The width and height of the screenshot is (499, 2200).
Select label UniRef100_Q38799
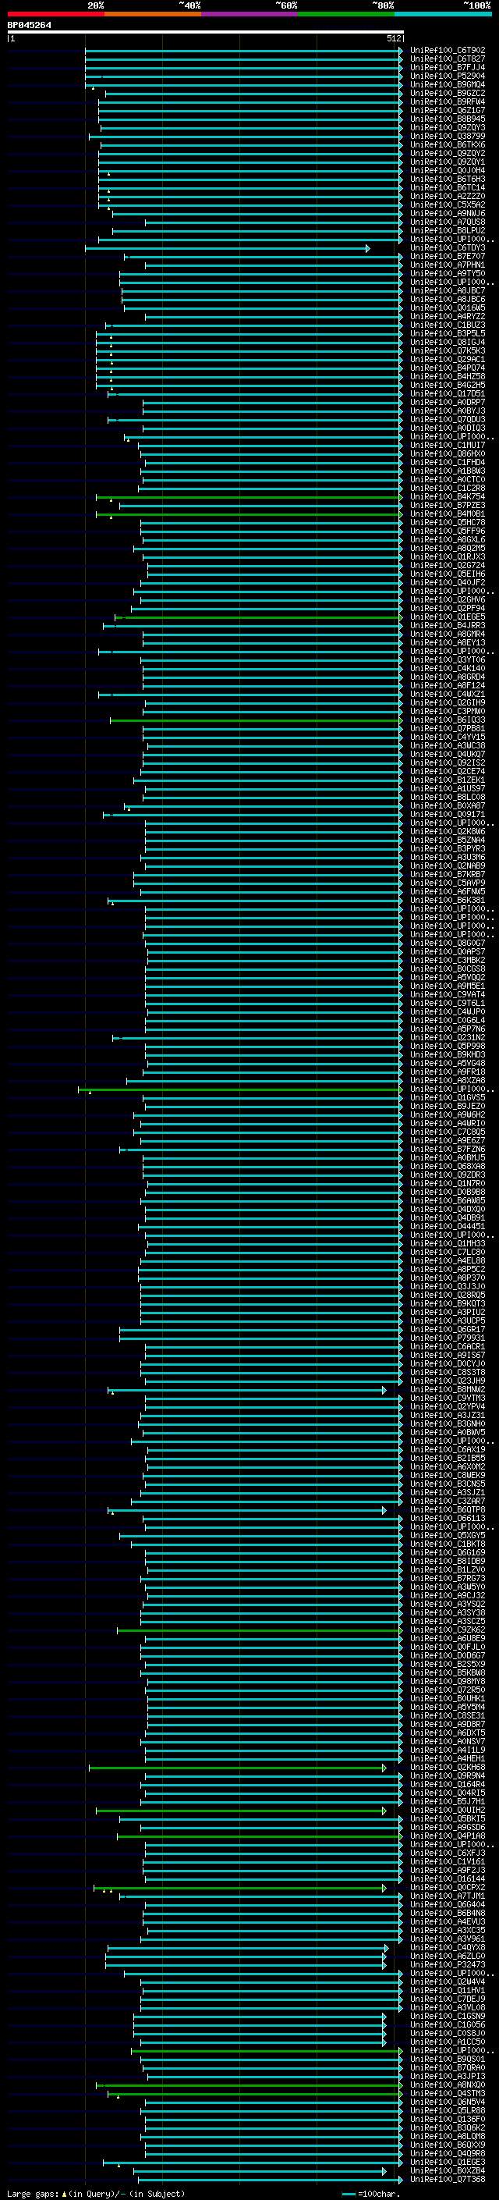(x=447, y=137)
